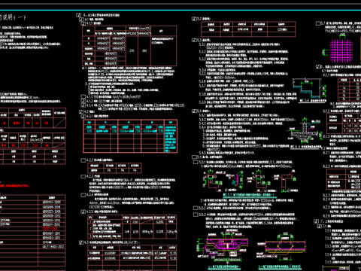
Task: Uncheck the box beside item 4.2.5
Action: (83, 212)
